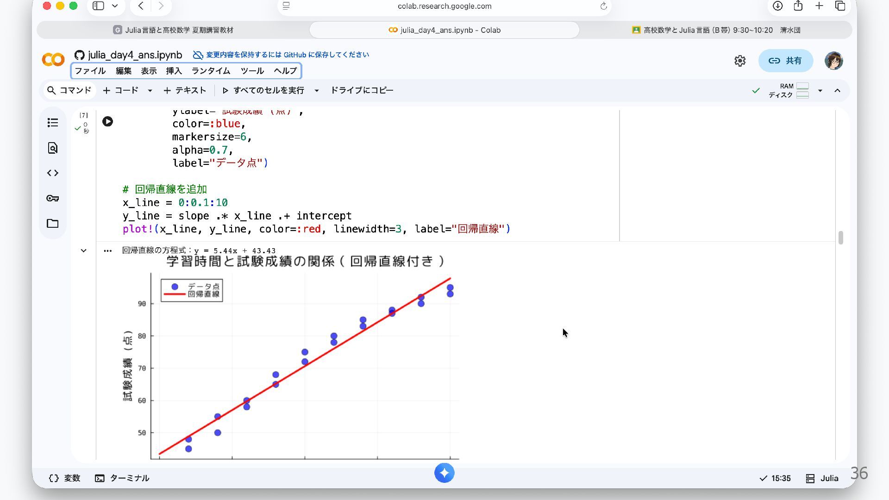Click the 共有 share button
889x500 pixels.
(x=785, y=61)
